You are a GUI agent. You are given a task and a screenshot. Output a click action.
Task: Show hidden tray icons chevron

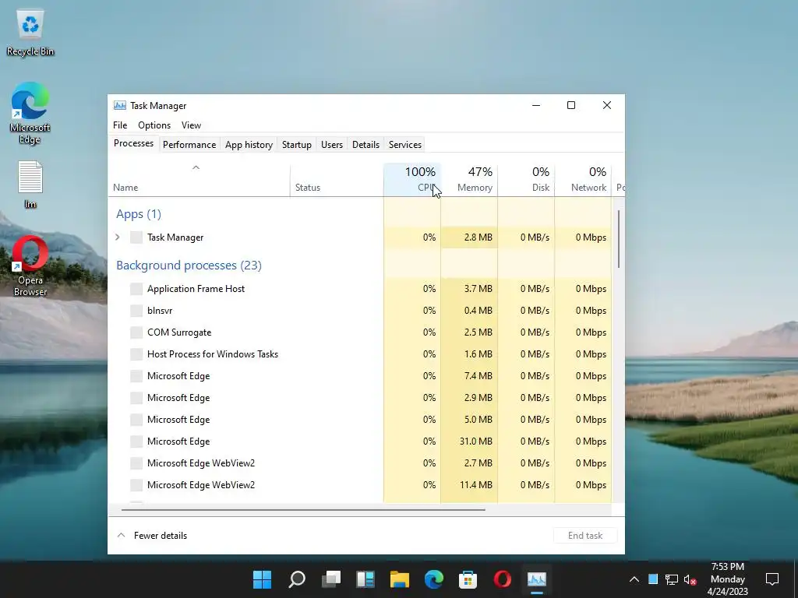(634, 579)
